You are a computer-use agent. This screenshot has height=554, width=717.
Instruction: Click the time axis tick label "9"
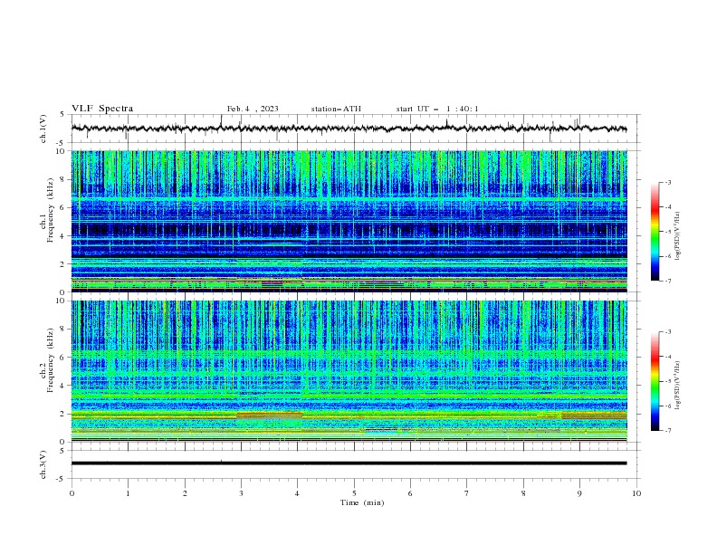coord(579,493)
